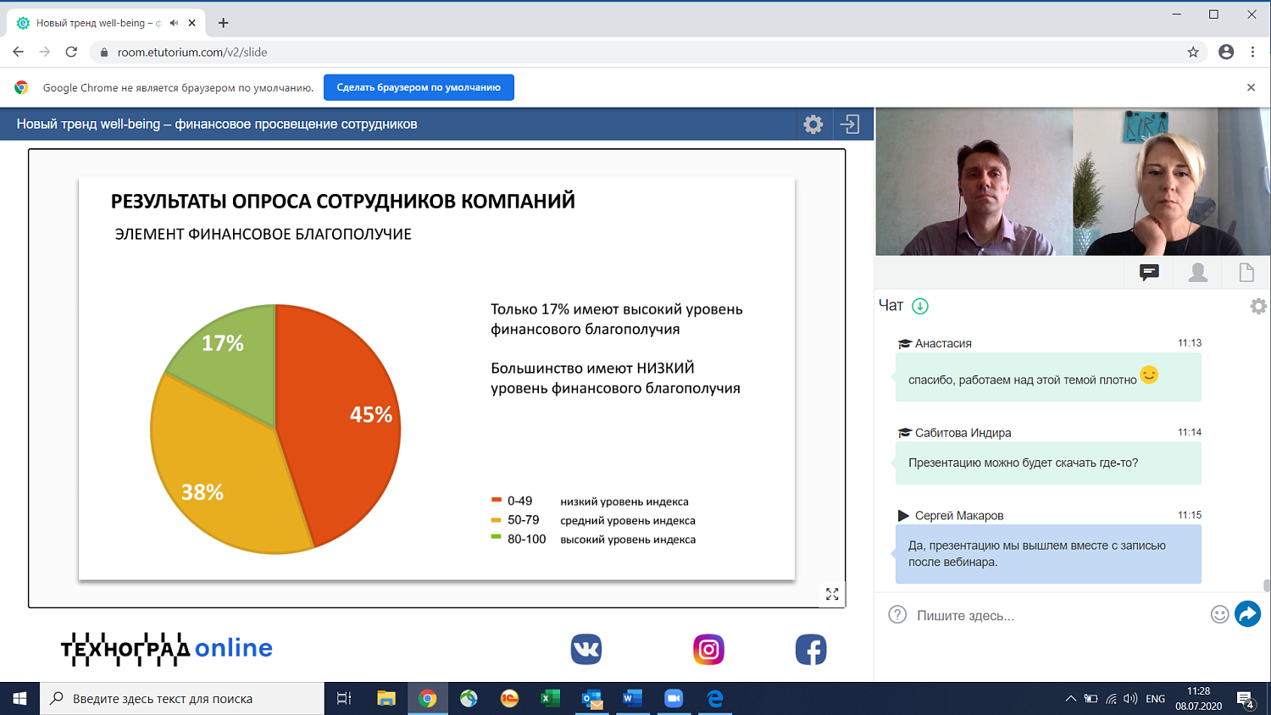Close the 'Новый тренд well-being' tab
This screenshot has height=715, width=1271.
coord(192,23)
